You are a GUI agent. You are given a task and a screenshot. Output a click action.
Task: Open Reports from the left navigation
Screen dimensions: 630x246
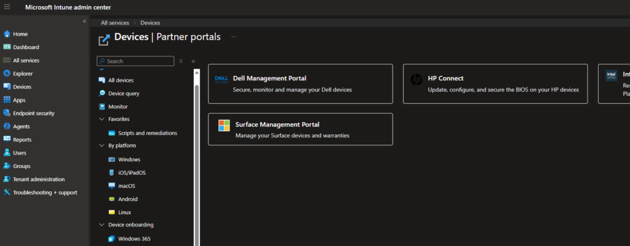(x=22, y=139)
